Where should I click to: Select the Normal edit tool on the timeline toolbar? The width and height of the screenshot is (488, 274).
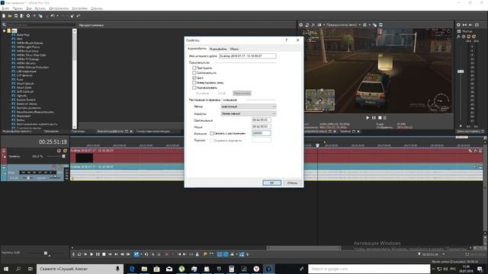pos(136,254)
